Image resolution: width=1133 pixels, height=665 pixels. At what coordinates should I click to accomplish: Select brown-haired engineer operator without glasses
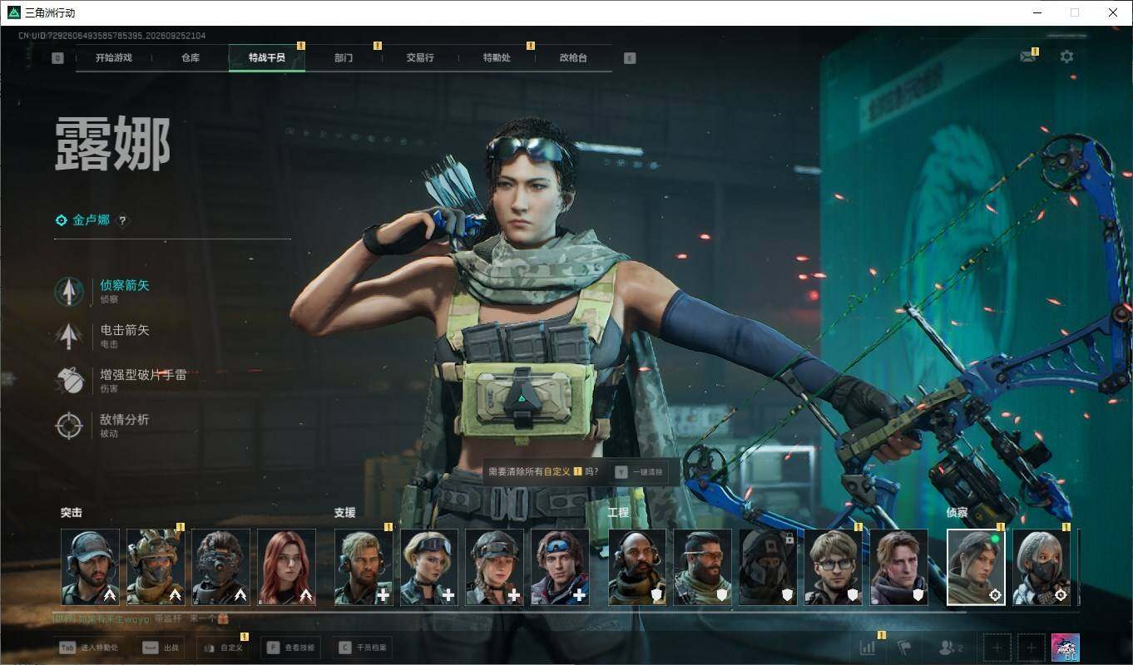pos(899,567)
